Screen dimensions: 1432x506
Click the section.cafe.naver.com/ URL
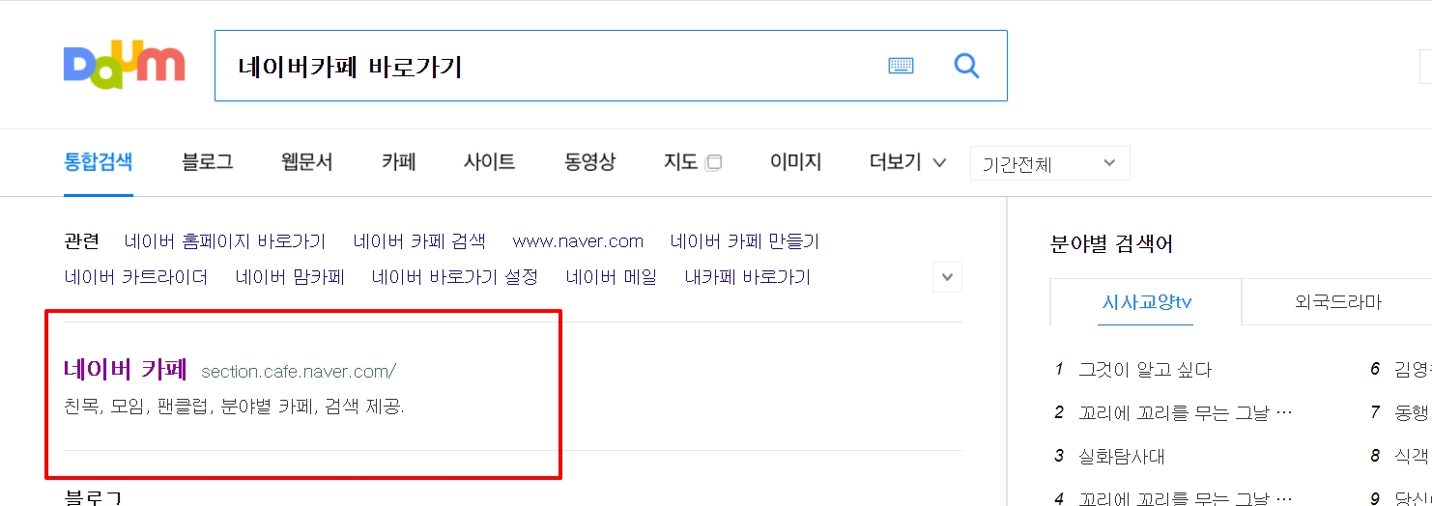pos(299,372)
